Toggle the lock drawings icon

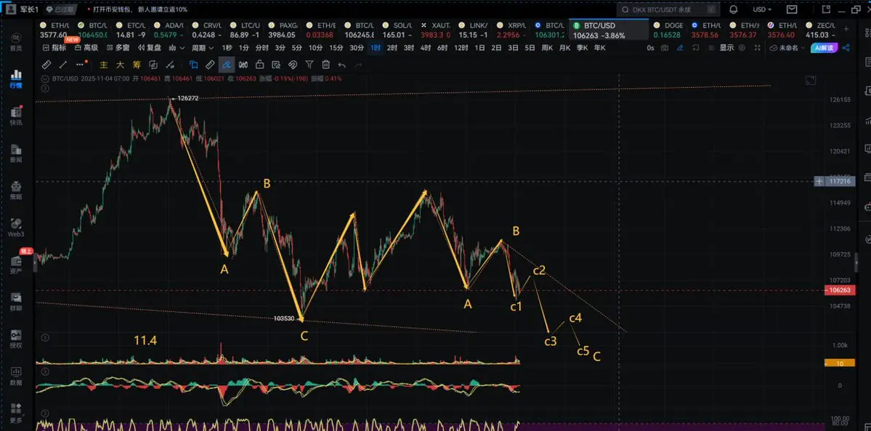pyautogui.click(x=259, y=65)
